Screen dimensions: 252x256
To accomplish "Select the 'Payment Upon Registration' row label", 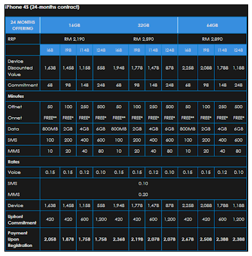I will [20, 239].
